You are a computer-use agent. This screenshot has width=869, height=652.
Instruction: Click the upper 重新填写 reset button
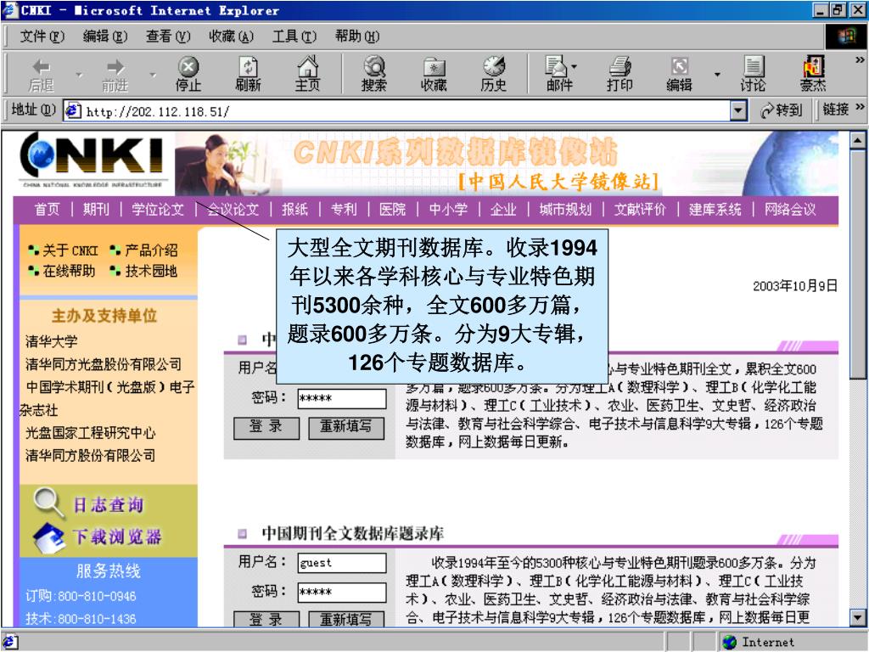click(x=346, y=428)
